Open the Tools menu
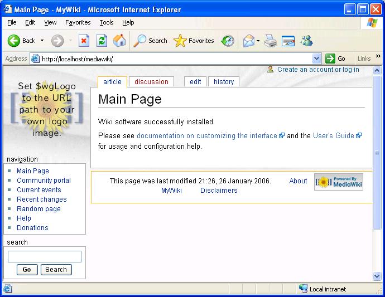The height and width of the screenshot is (297, 385). pyautogui.click(x=107, y=22)
